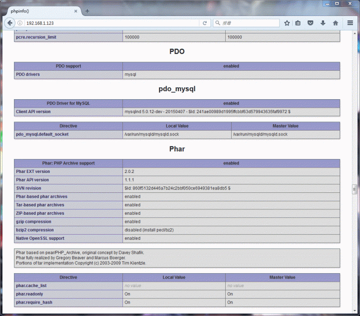Focus the address bar showing 192.168.1.123
The height and width of the screenshot is (316, 360).
click(x=112, y=23)
